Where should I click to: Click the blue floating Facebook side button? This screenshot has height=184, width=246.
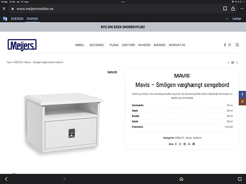point(243,94)
